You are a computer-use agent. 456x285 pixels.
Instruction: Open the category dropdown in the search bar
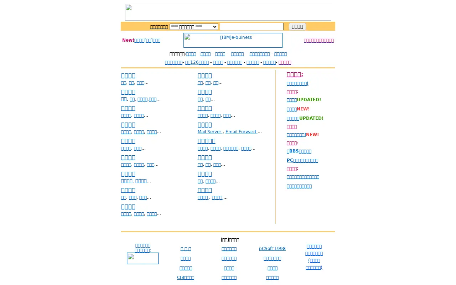click(194, 27)
